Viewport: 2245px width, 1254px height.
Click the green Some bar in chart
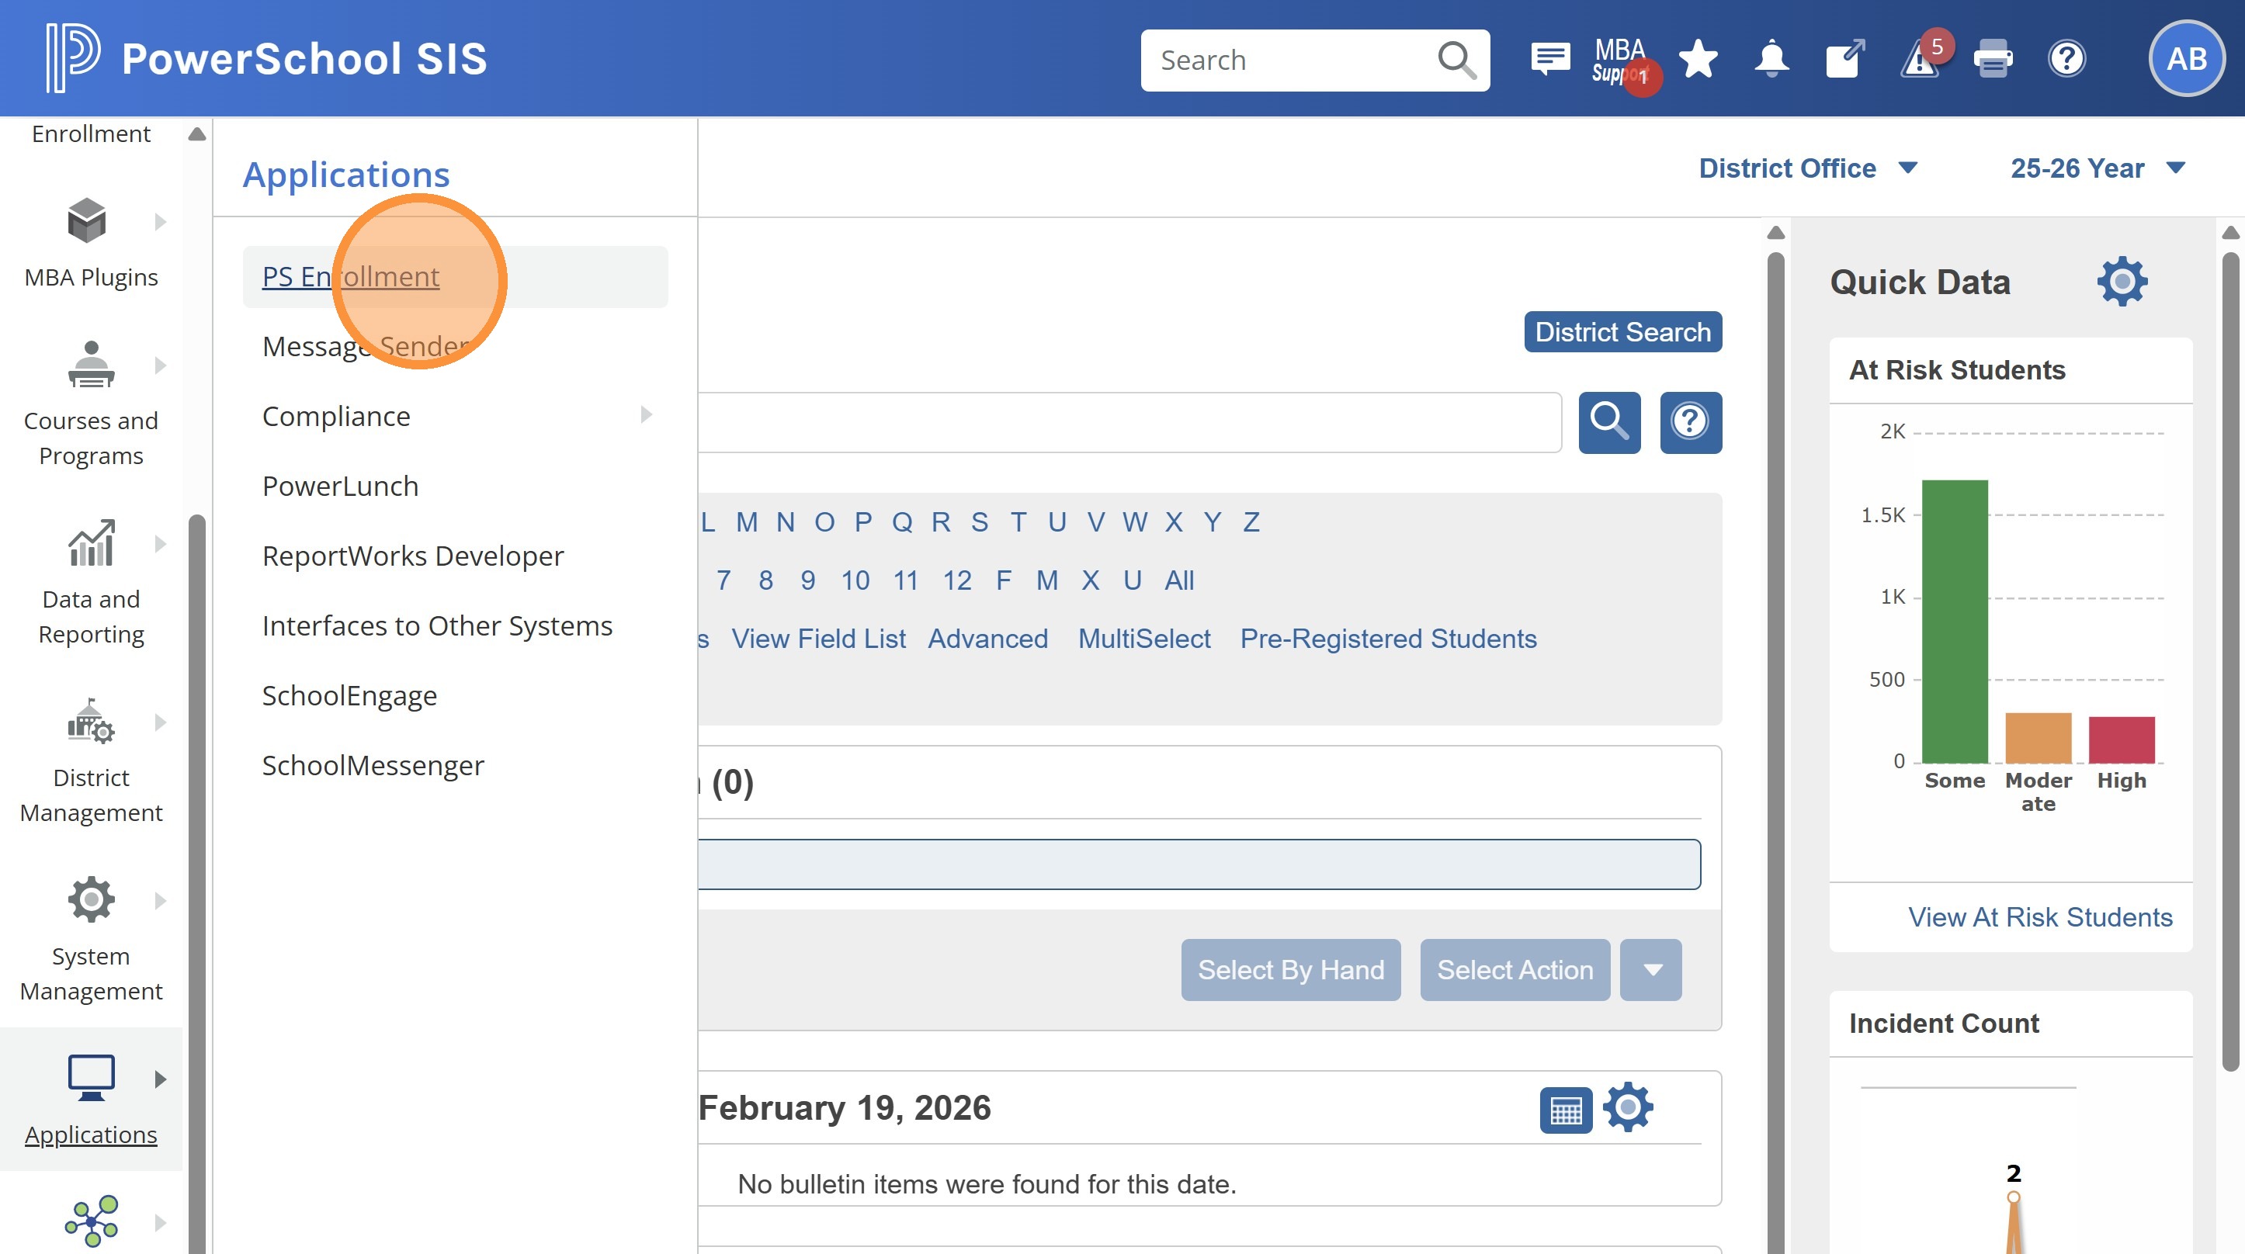[1954, 621]
